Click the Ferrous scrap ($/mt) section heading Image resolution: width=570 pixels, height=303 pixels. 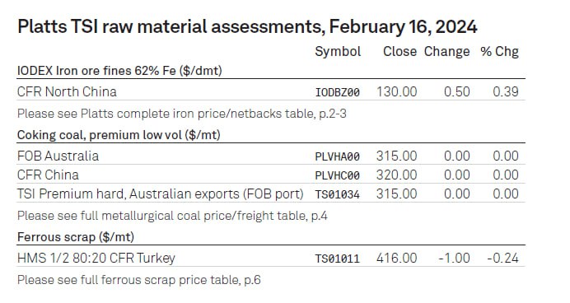[x=76, y=237]
